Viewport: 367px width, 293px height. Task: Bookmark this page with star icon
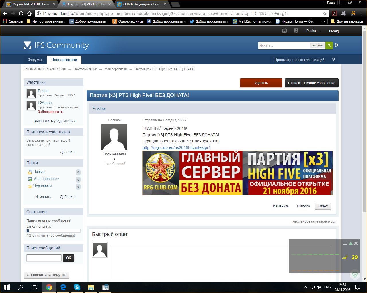pyautogui.click(x=325, y=13)
